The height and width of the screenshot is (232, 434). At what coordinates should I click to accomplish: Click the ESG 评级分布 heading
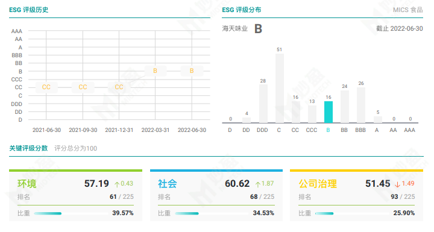(242, 10)
